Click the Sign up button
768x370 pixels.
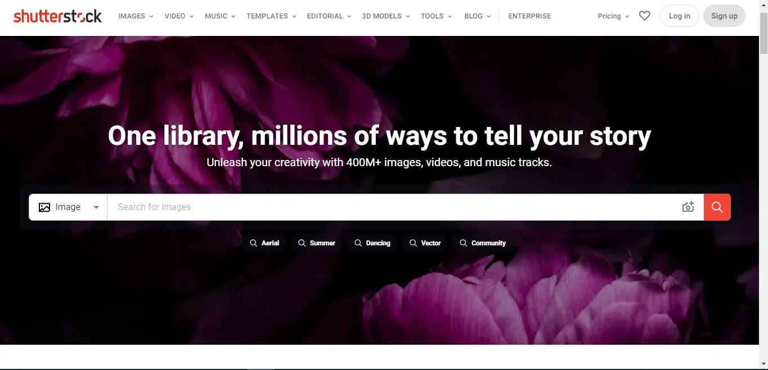[x=724, y=16]
